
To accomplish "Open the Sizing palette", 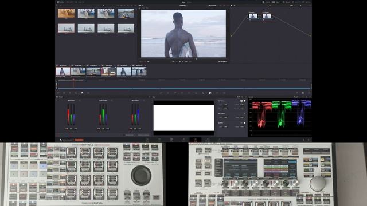I will (217, 93).
